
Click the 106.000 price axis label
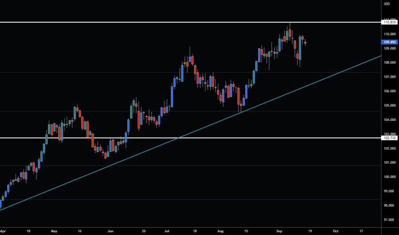[x=390, y=91]
